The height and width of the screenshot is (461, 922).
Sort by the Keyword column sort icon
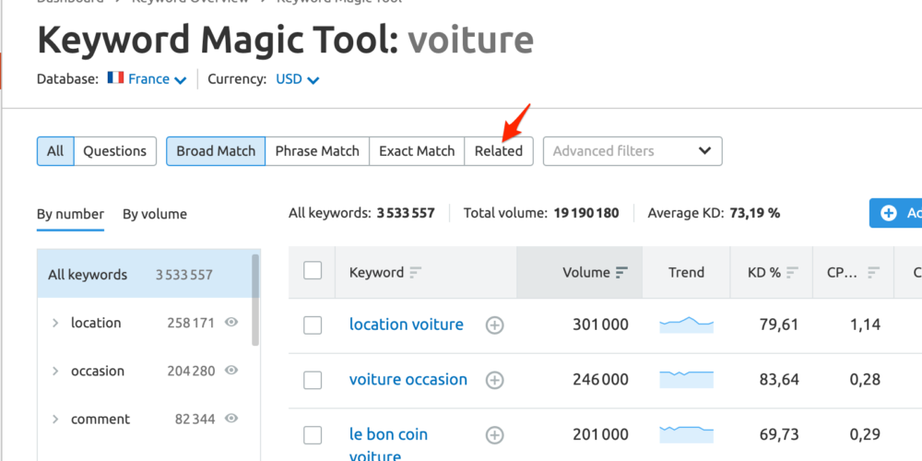point(416,273)
